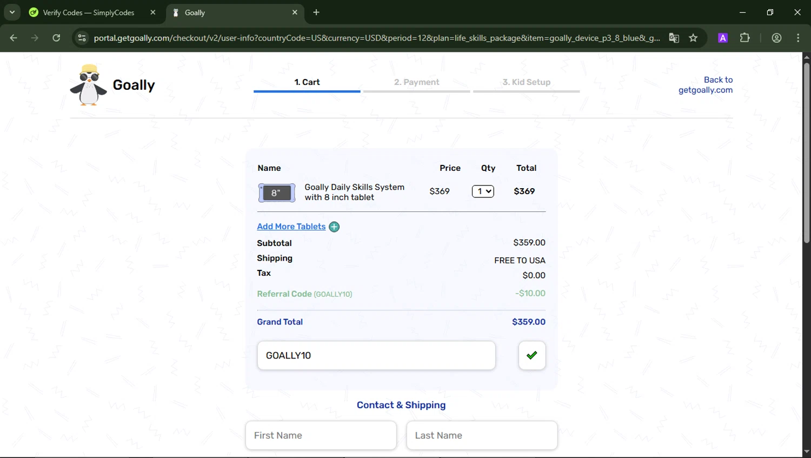Click the $369 price cell
811x458 pixels.
click(440, 191)
